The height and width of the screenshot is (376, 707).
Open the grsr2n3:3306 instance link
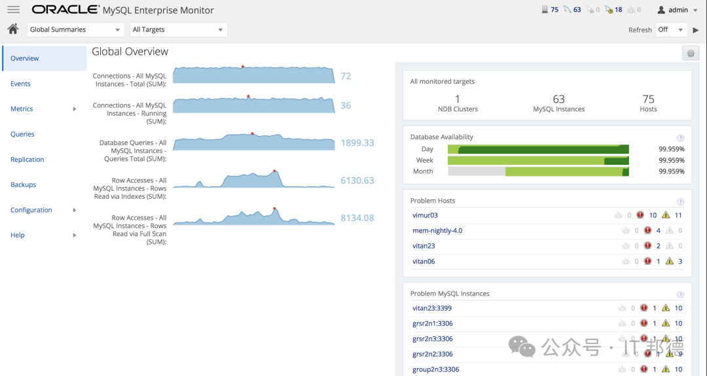433,339
